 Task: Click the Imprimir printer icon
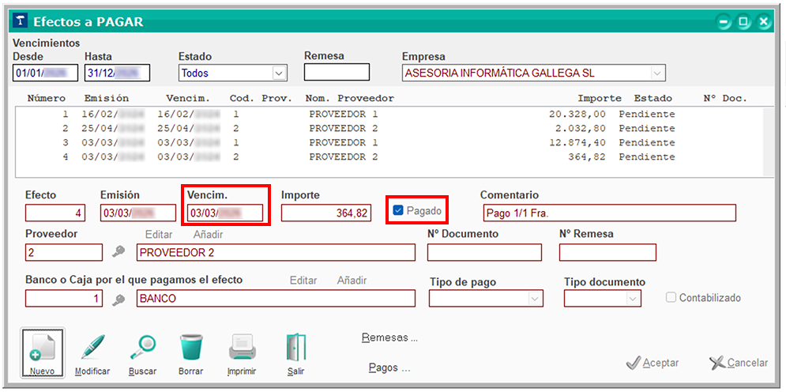click(x=241, y=349)
